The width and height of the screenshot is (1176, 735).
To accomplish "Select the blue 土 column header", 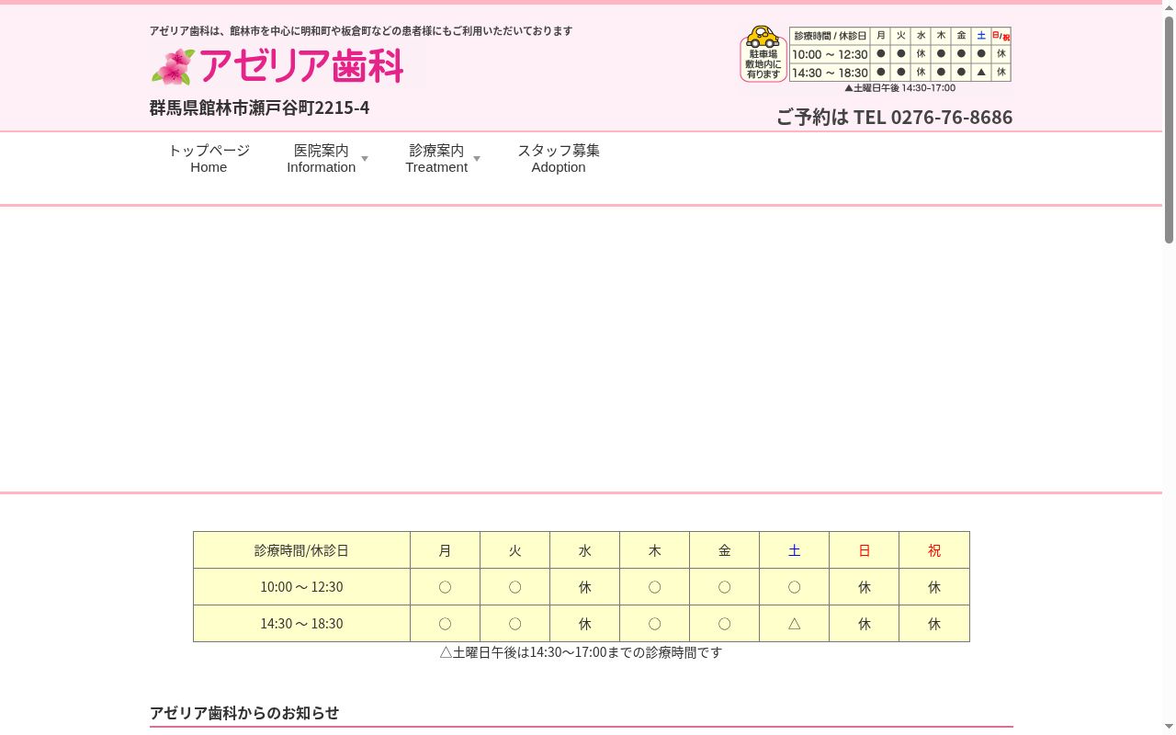I will (x=794, y=550).
